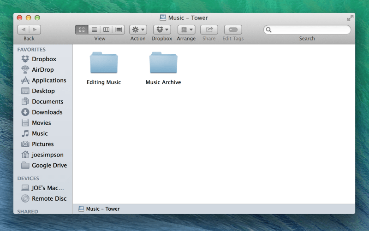Enter full screen with the arrows icon
This screenshot has height=231, width=369.
click(350, 18)
